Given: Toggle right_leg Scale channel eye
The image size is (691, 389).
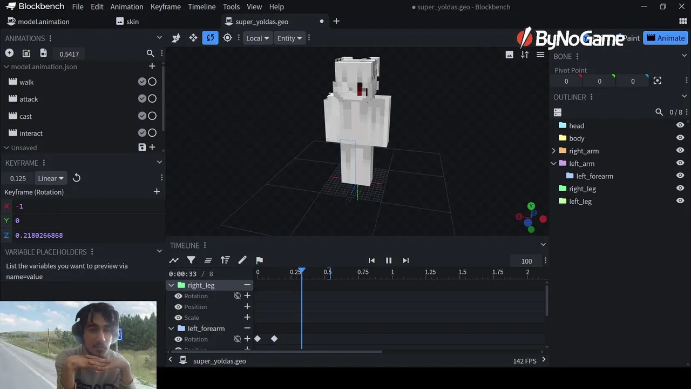Looking at the screenshot, I should [x=178, y=318].
